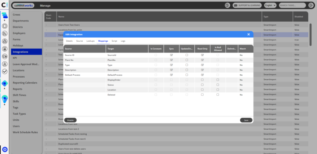Open Task Types in Manage menu
317x154 pixels.
(26, 114)
